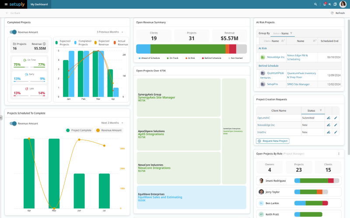Click the Go Back arrow
Screen dimensions: 350x218
coord(7,13)
